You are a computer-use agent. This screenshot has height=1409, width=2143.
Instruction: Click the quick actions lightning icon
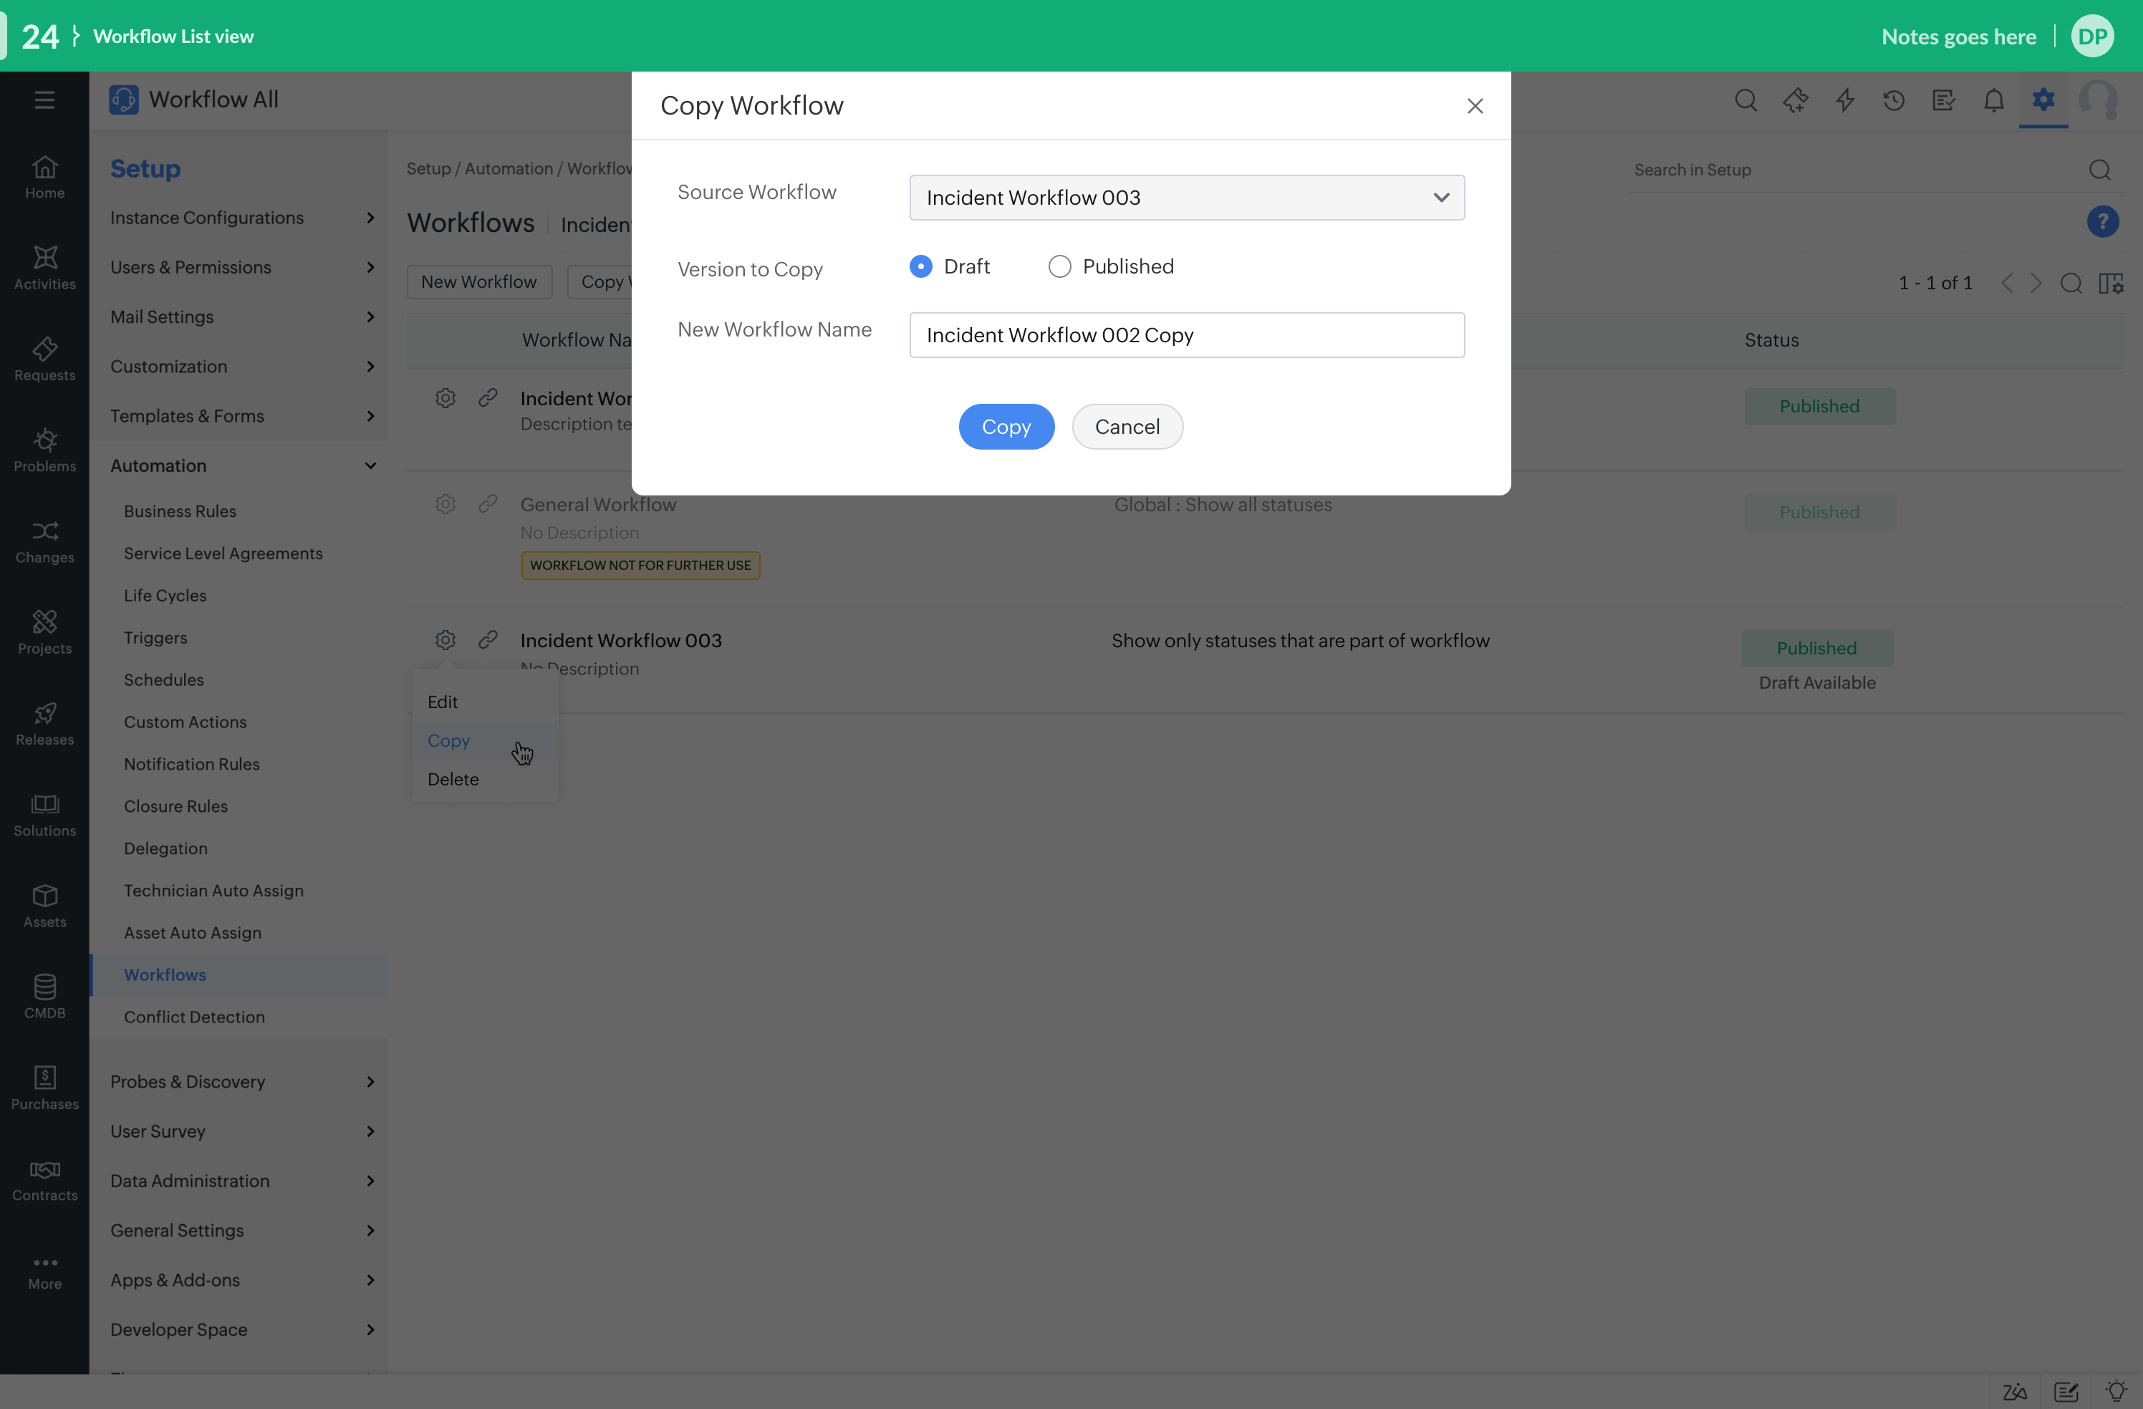point(1845,100)
